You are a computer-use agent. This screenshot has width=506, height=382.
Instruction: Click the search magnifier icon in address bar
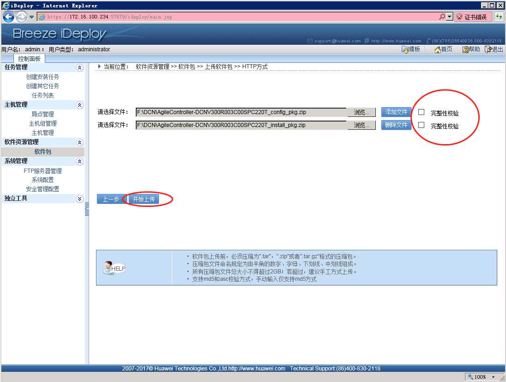(x=442, y=17)
